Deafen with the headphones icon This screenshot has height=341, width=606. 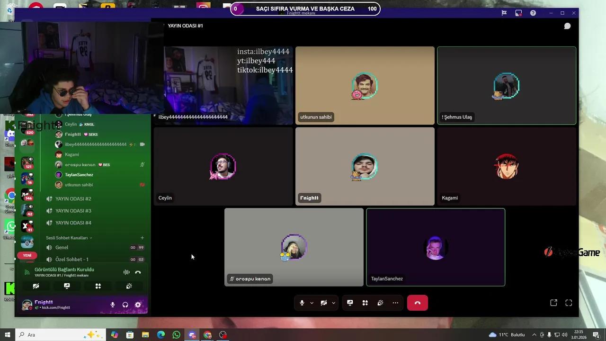click(x=125, y=305)
